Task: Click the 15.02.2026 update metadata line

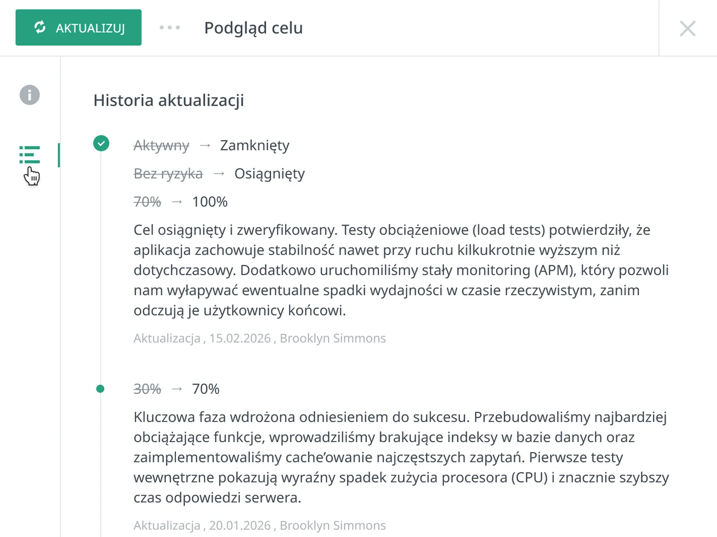Action: 260,338
